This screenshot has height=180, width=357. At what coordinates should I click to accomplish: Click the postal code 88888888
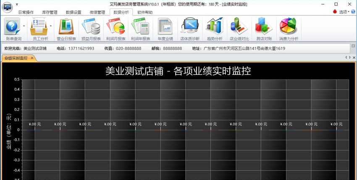point(172,48)
